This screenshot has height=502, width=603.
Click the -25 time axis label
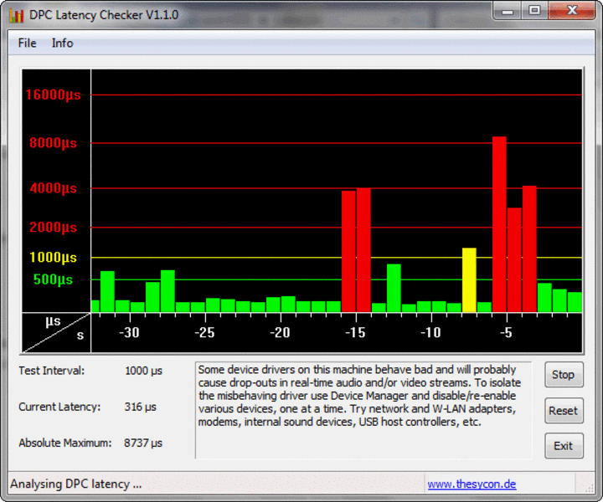coord(204,332)
